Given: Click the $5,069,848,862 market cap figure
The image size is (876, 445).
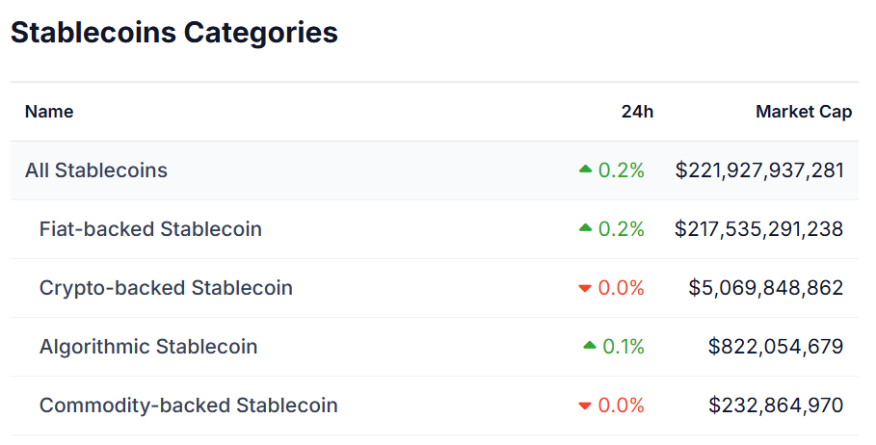Looking at the screenshot, I should 766,288.
